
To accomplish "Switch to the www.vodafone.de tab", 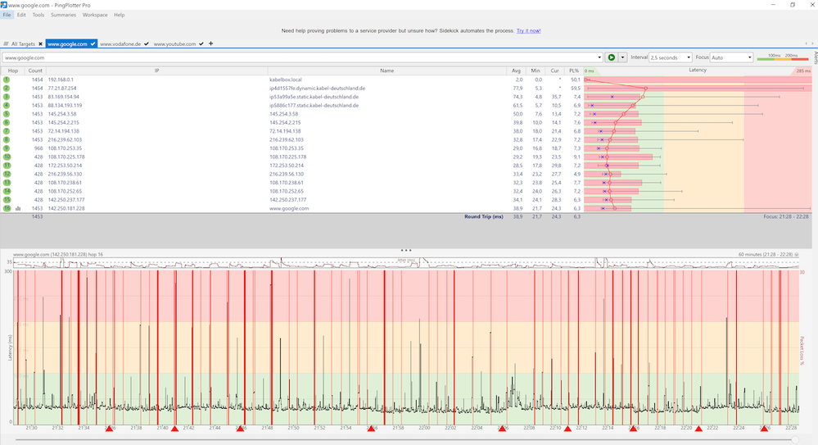I will pos(120,44).
